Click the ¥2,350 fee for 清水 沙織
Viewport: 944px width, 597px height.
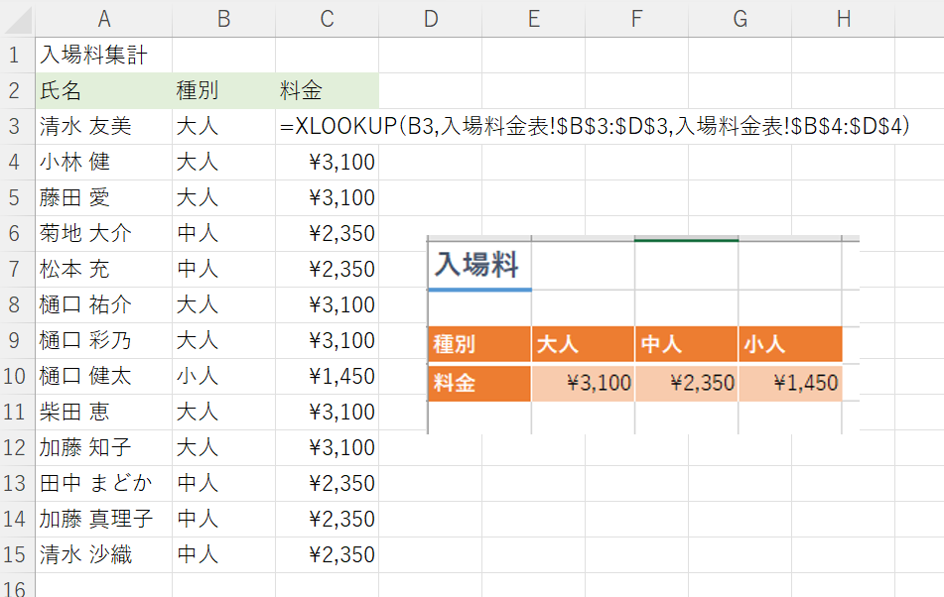click(327, 555)
